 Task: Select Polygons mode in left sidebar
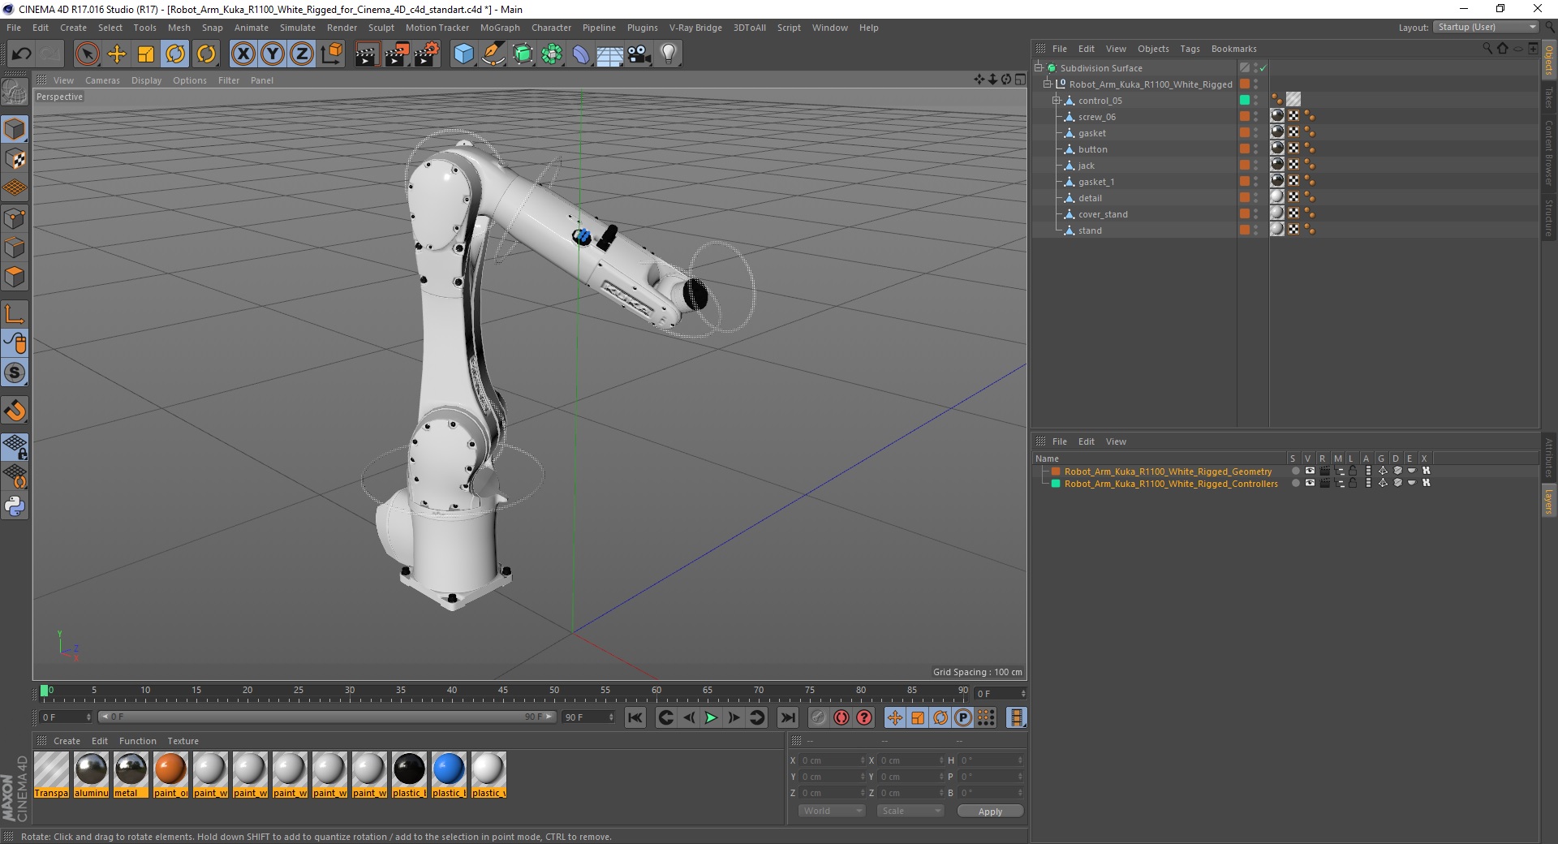point(15,277)
